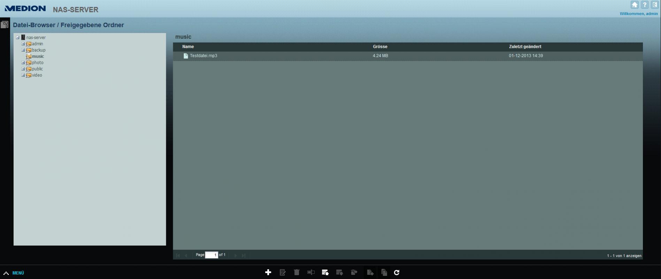
Task: Collapse the nas-server tree root
Action: coord(17,37)
